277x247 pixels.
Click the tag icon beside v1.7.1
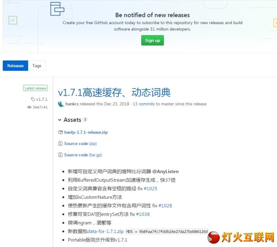[33, 99]
